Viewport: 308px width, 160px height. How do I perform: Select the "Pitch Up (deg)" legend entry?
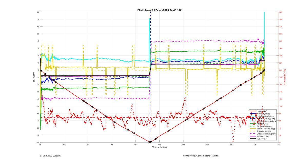(x=263, y=124)
